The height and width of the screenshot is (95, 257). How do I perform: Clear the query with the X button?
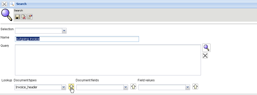click(205, 56)
